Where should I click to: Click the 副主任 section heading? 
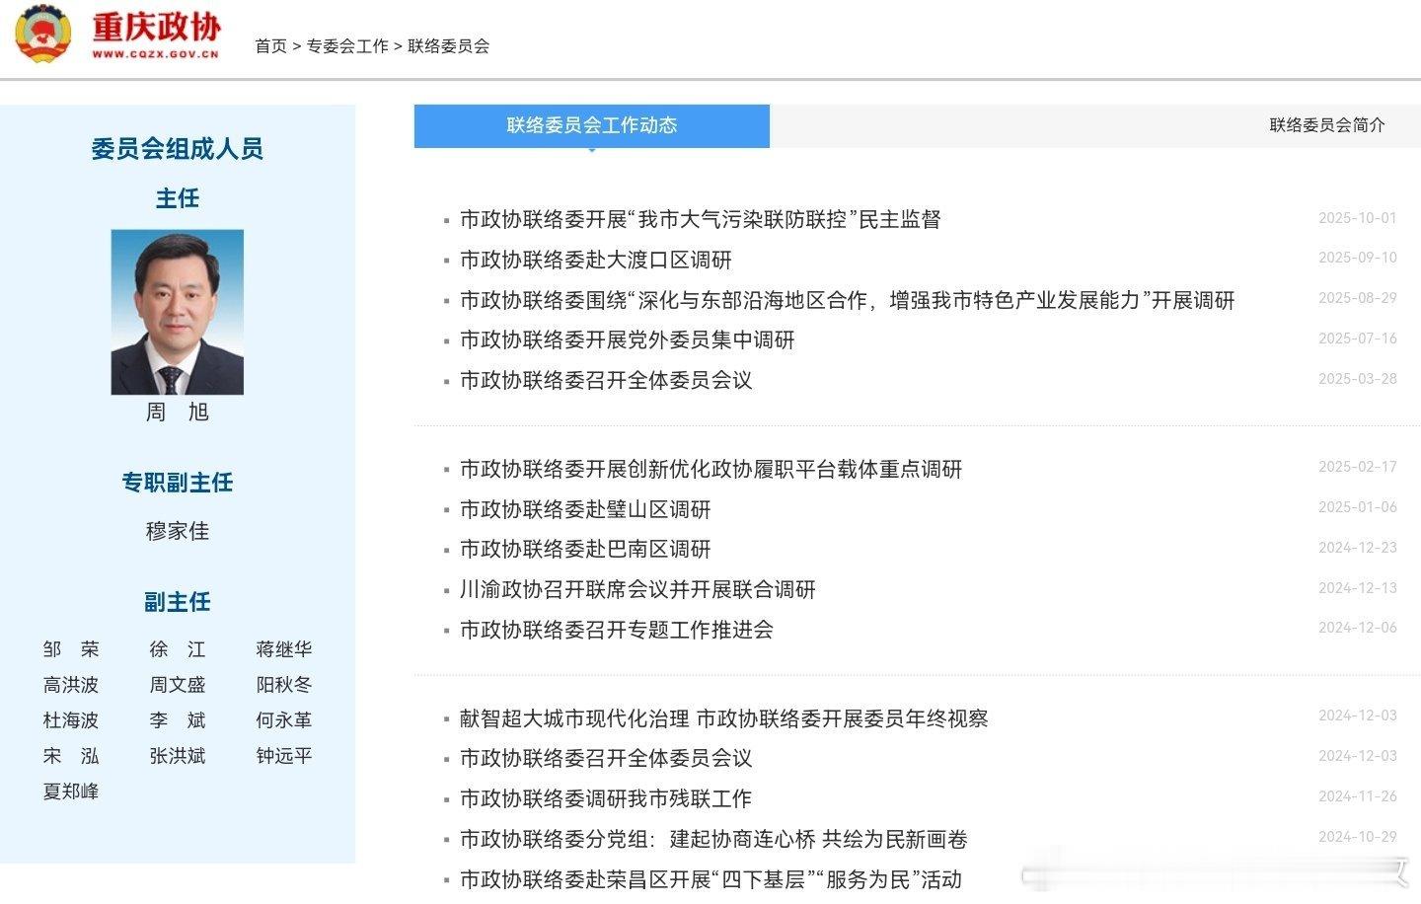[178, 602]
